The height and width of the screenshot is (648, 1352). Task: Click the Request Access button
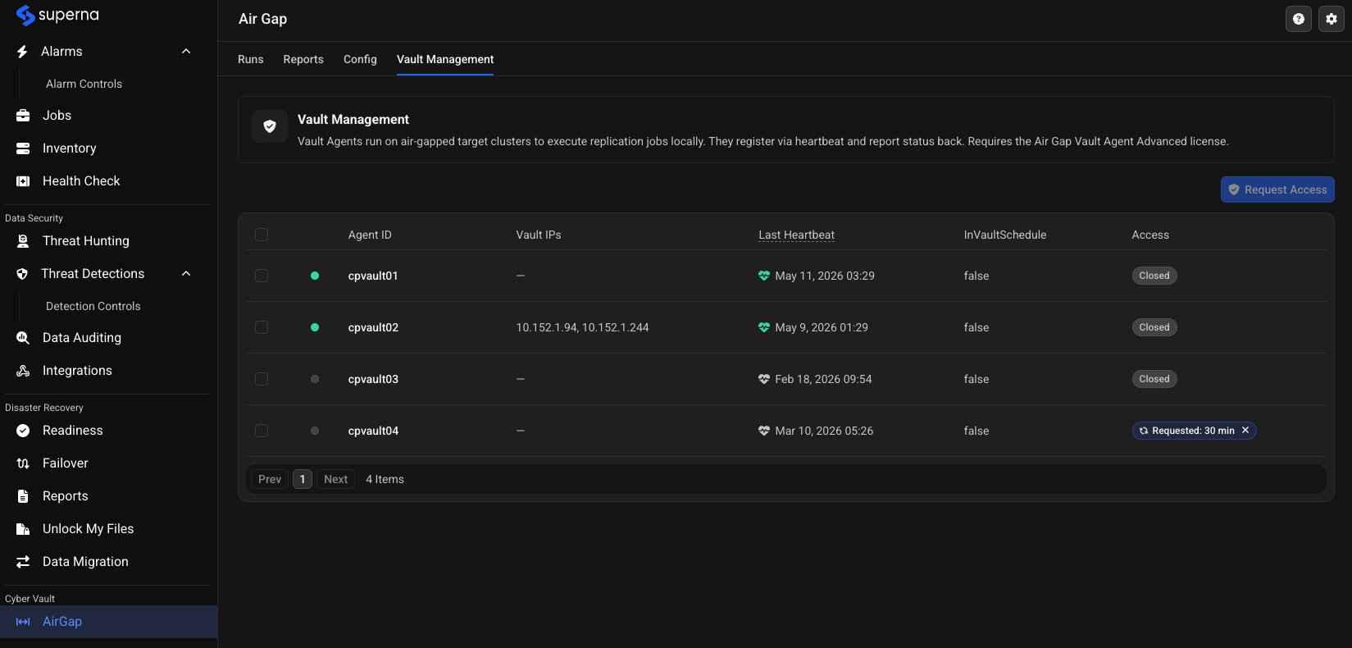pyautogui.click(x=1277, y=189)
